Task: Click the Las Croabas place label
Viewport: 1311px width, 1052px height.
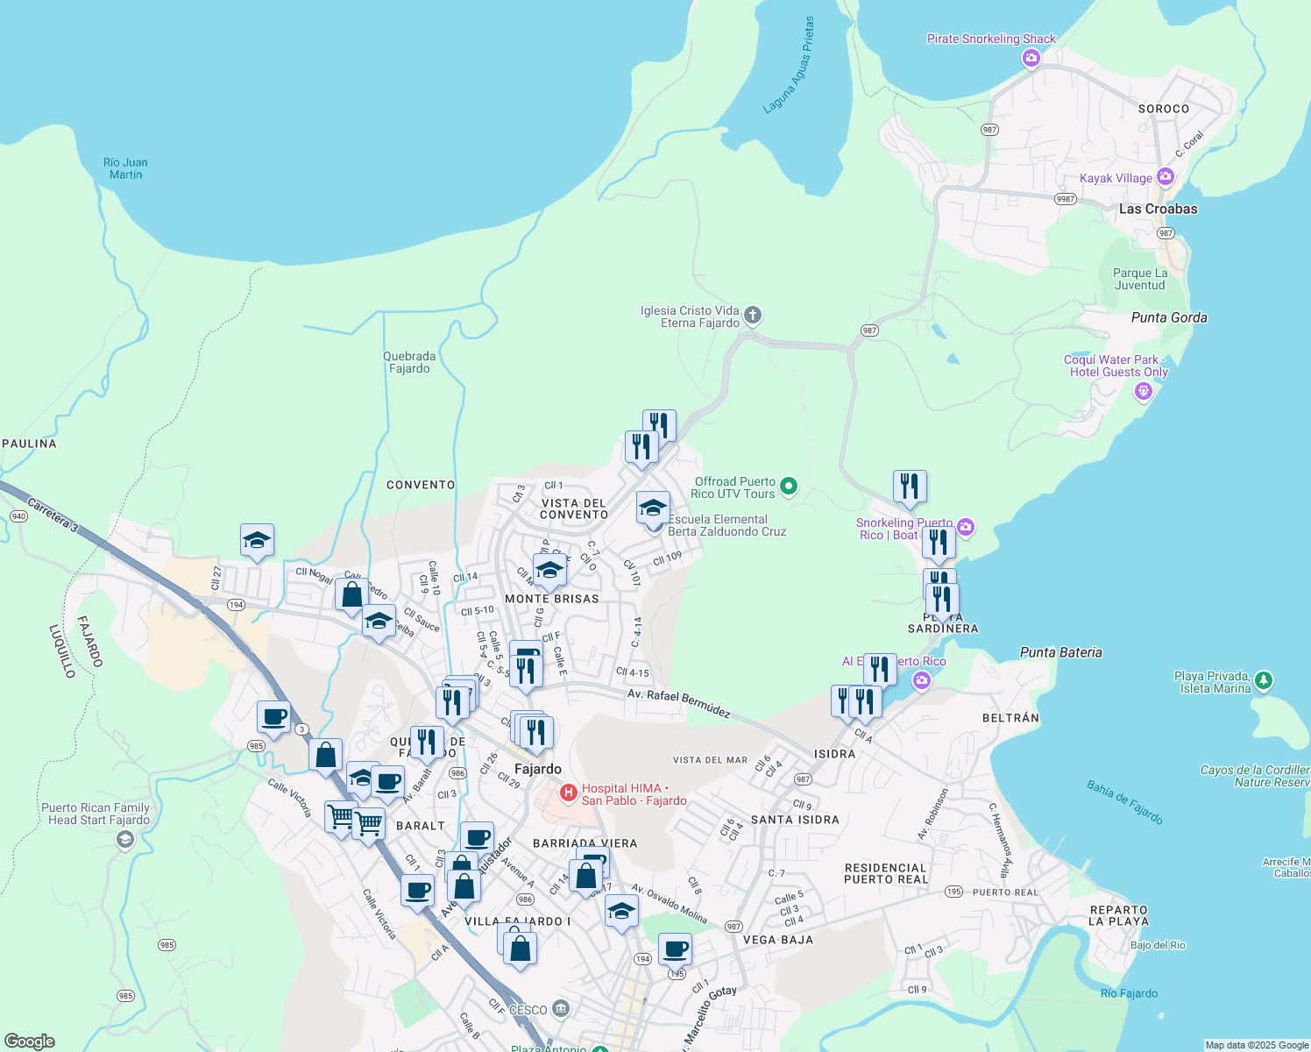Action: [1158, 209]
